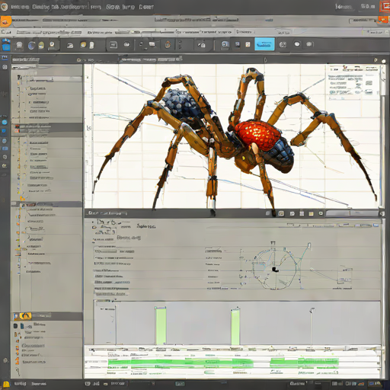Collapse the second dark section header in the left panel
This screenshot has height=390, width=390.
[x=47, y=204]
